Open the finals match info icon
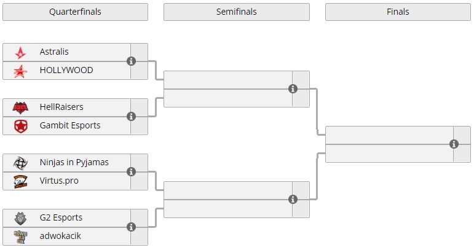The width and height of the screenshot is (474, 250). 454,144
